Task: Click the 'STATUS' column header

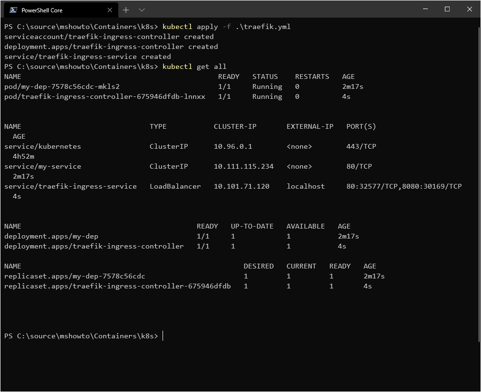Action: [x=265, y=76]
